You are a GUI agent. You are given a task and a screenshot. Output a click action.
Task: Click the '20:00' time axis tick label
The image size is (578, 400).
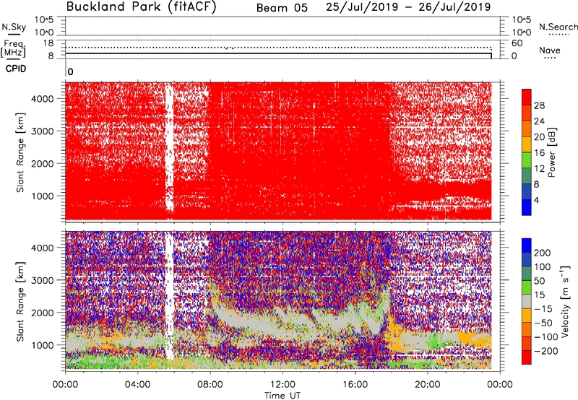coord(427,385)
